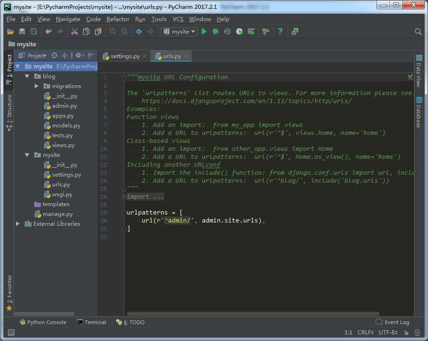Open the Refactor menu

click(117, 19)
